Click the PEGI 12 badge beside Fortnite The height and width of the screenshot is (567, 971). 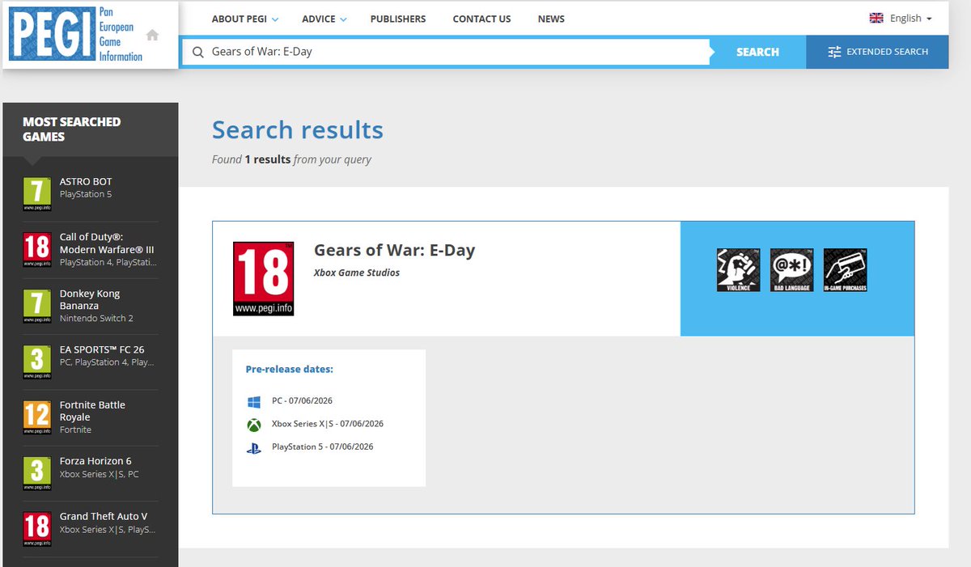[x=37, y=418]
